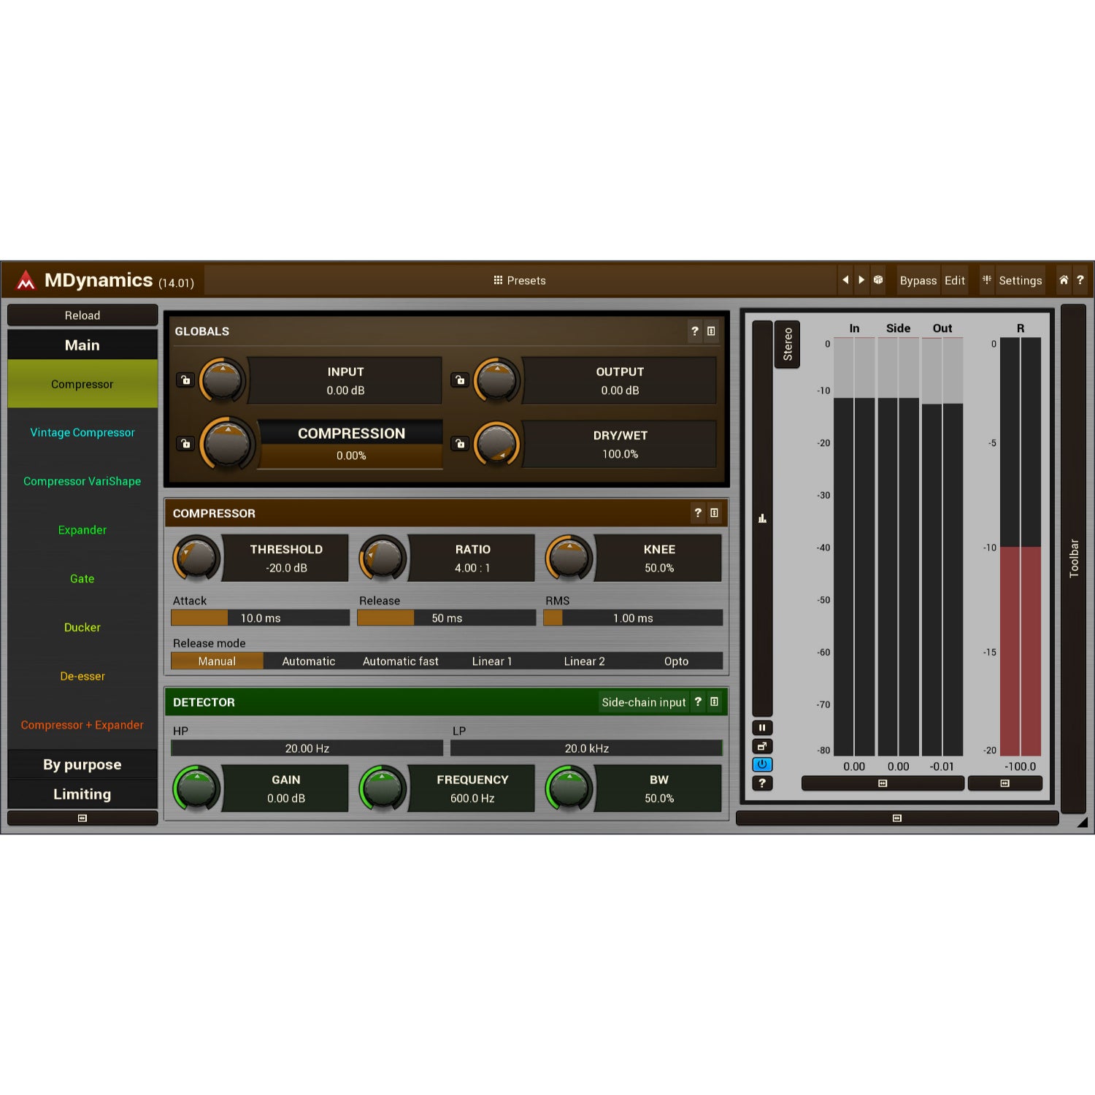Select the De-esser mode
1095x1095 pixels.
(x=82, y=676)
